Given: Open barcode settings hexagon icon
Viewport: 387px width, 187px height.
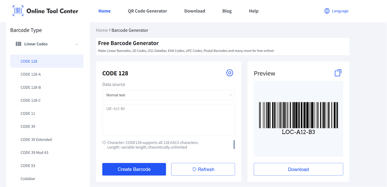Looking at the screenshot, I should coord(229,73).
